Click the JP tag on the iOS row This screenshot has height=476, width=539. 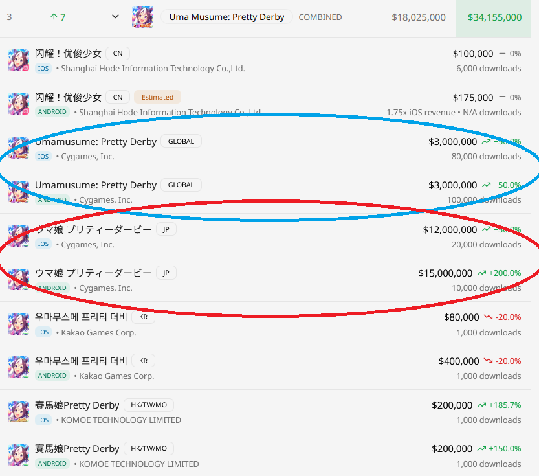click(166, 229)
